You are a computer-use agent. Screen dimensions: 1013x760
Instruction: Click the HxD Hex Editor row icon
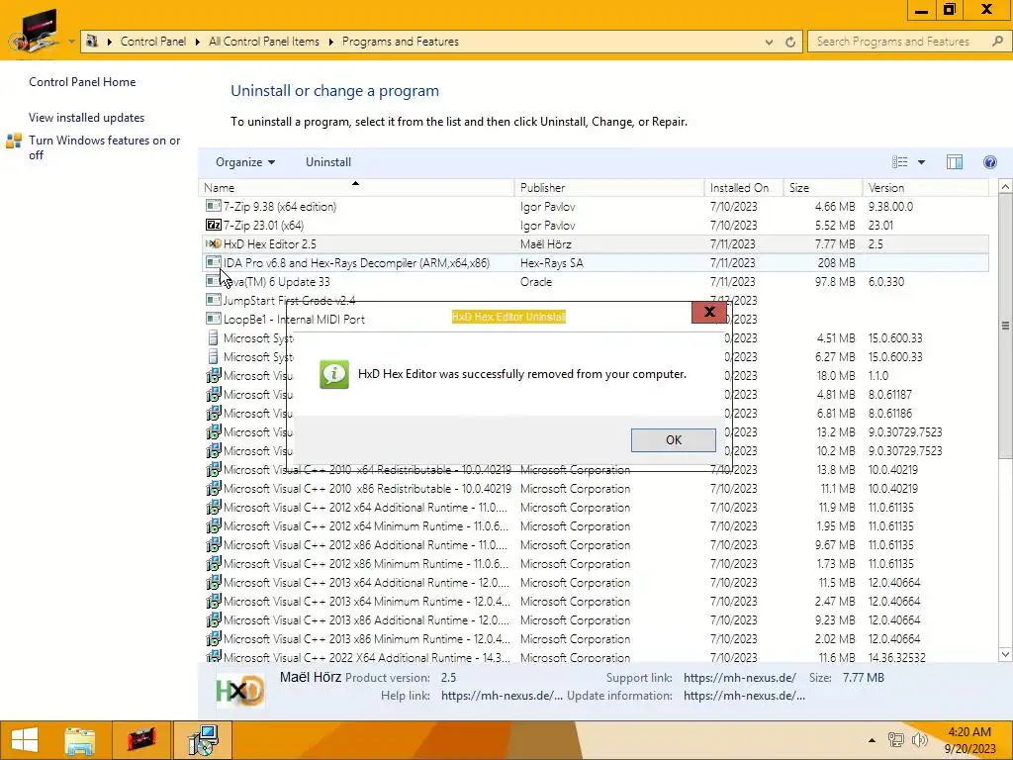point(214,244)
